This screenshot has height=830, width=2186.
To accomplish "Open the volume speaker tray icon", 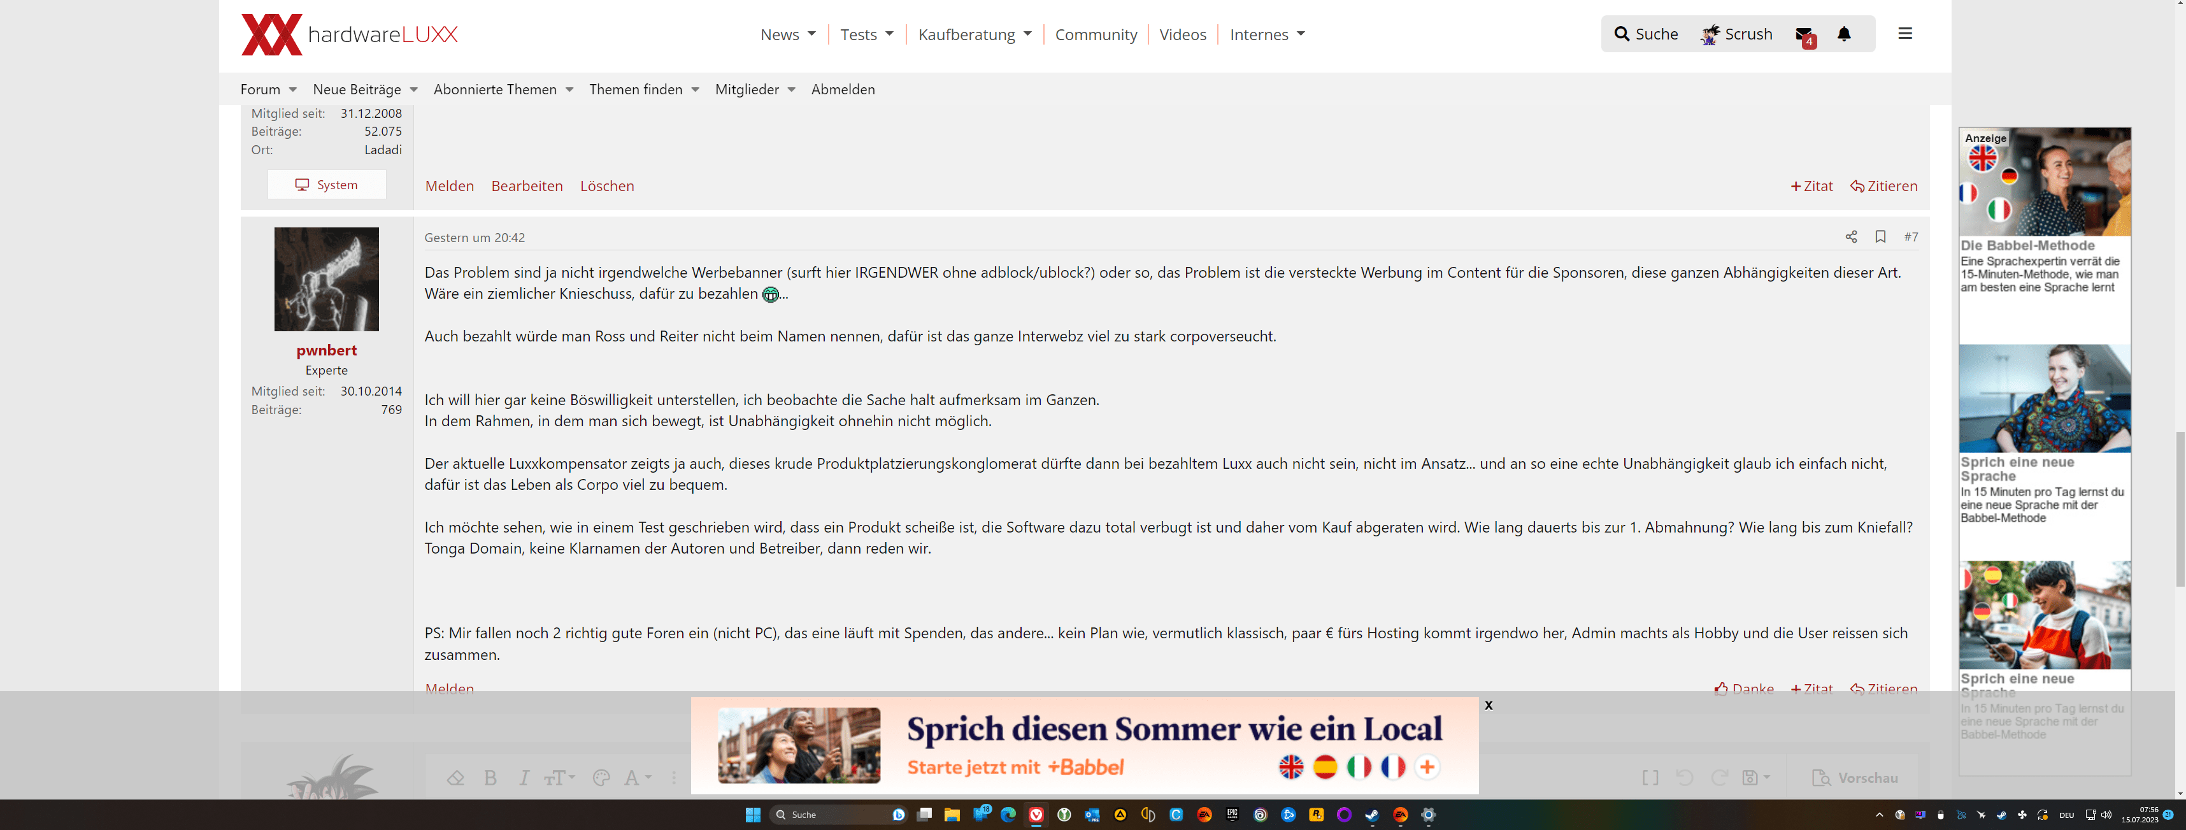I will coord(2106,815).
